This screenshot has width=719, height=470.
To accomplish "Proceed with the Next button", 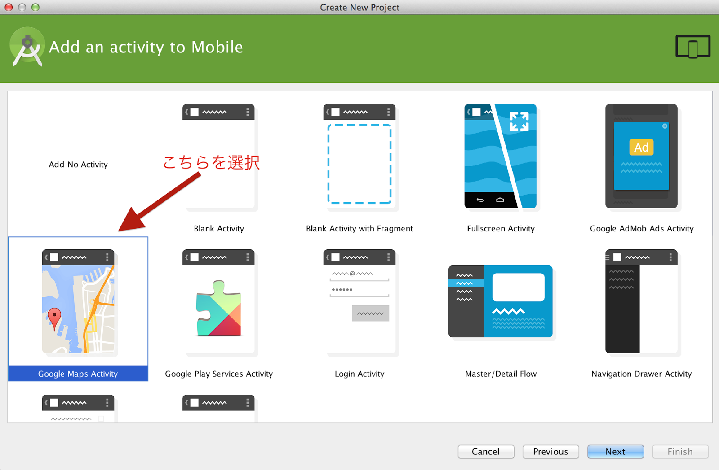I will tap(615, 452).
